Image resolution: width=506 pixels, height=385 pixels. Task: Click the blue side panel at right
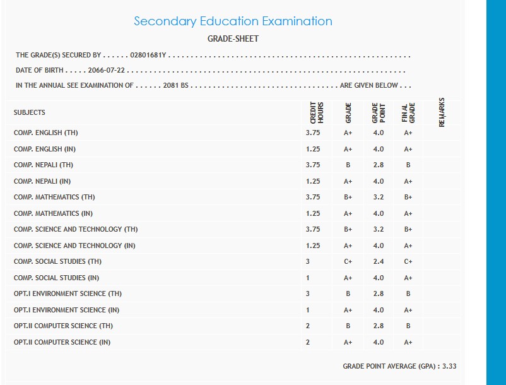pos(497,189)
